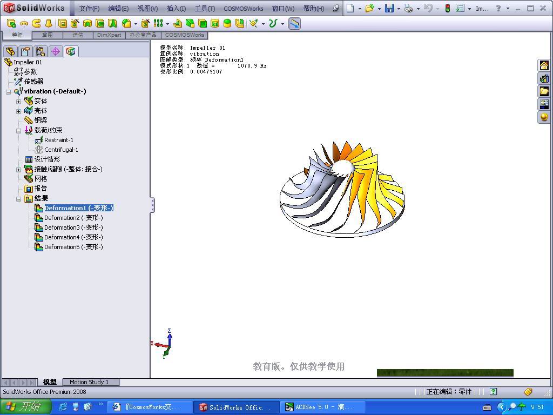Collapse the 结果 folder node
The width and height of the screenshot is (553, 415).
click(18, 199)
